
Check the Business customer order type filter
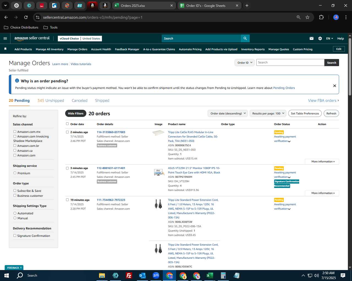pyautogui.click(x=15, y=195)
